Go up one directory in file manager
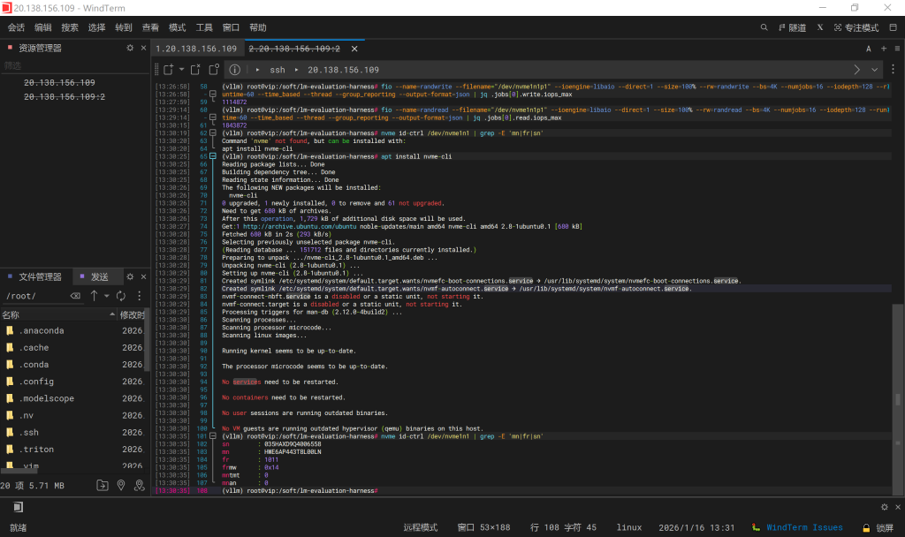The height and width of the screenshot is (537, 905). point(94,296)
